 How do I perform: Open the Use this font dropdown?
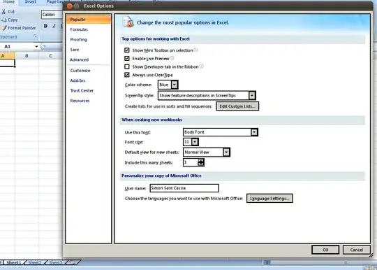click(x=254, y=132)
